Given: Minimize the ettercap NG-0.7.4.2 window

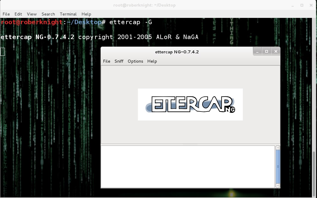Looking at the screenshot, I should click(257, 52).
